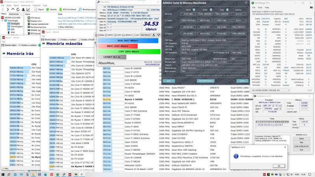This screenshot has height=177, width=315.
Task: Click the CPU típusa row icon
Action: [x=29, y=18]
